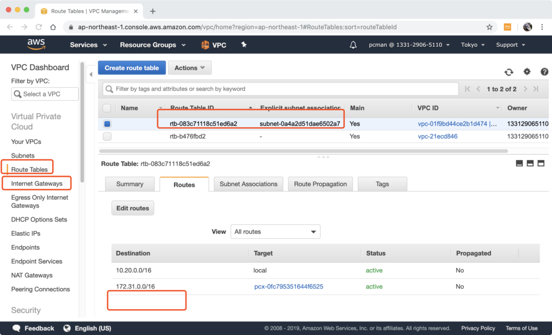The width and height of the screenshot is (552, 335).
Task: Select the Route Tables browser tab
Action: pos(90,11)
